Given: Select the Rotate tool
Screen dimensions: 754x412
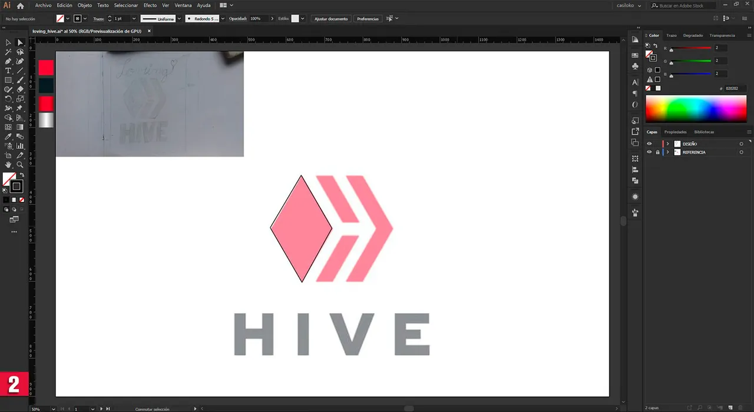Looking at the screenshot, I should (8, 98).
